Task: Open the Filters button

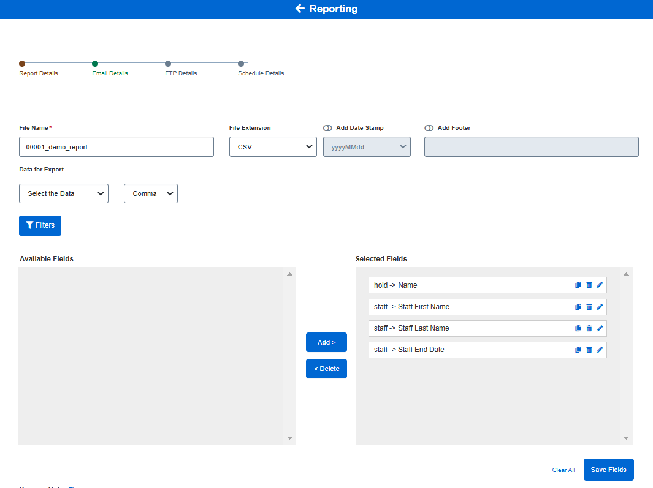Action: (40, 225)
